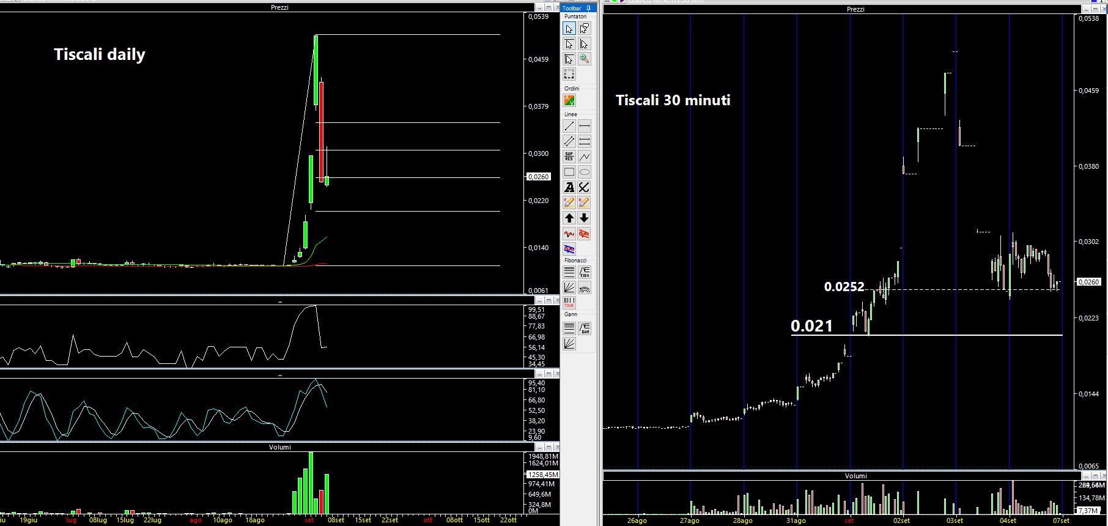
Task: Select the zigzag polyline tool
Action: click(x=585, y=157)
